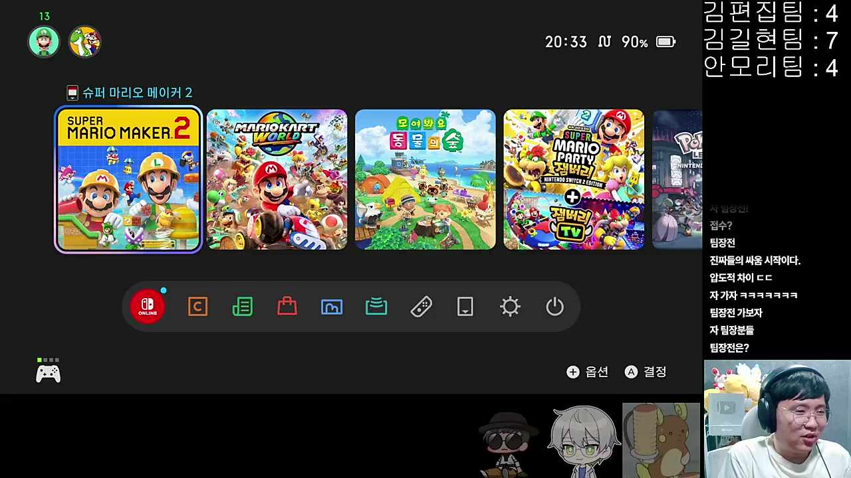Screen dimensions: 851x478
Task: Select Super Mario Party Jamboree tile
Action: pos(574,180)
